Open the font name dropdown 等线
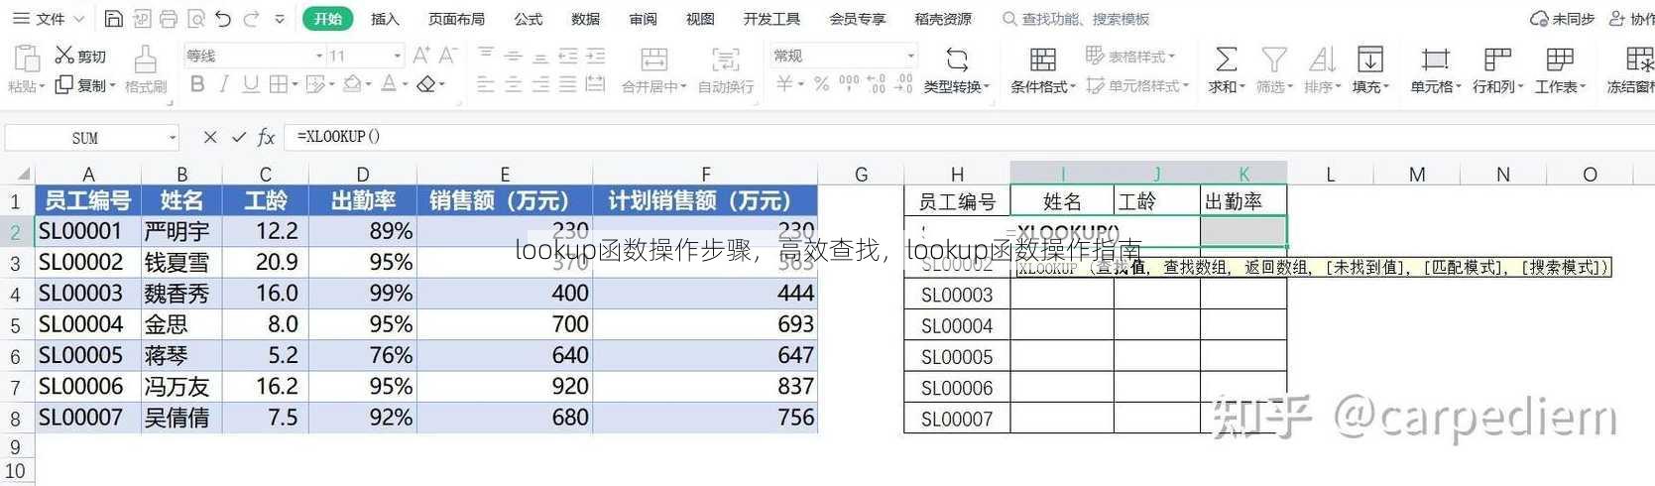This screenshot has width=1655, height=486. tap(319, 56)
